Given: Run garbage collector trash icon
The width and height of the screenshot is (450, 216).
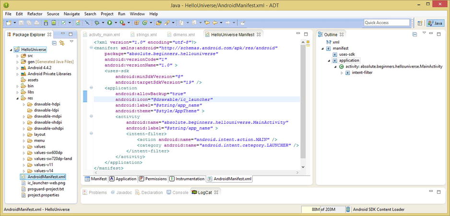Looking at the screenshot, I should [x=348, y=209].
